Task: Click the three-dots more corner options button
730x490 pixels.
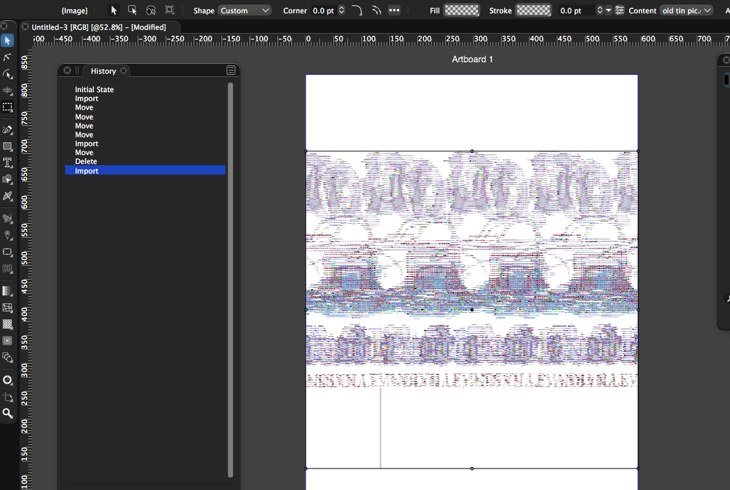Action: pos(394,10)
